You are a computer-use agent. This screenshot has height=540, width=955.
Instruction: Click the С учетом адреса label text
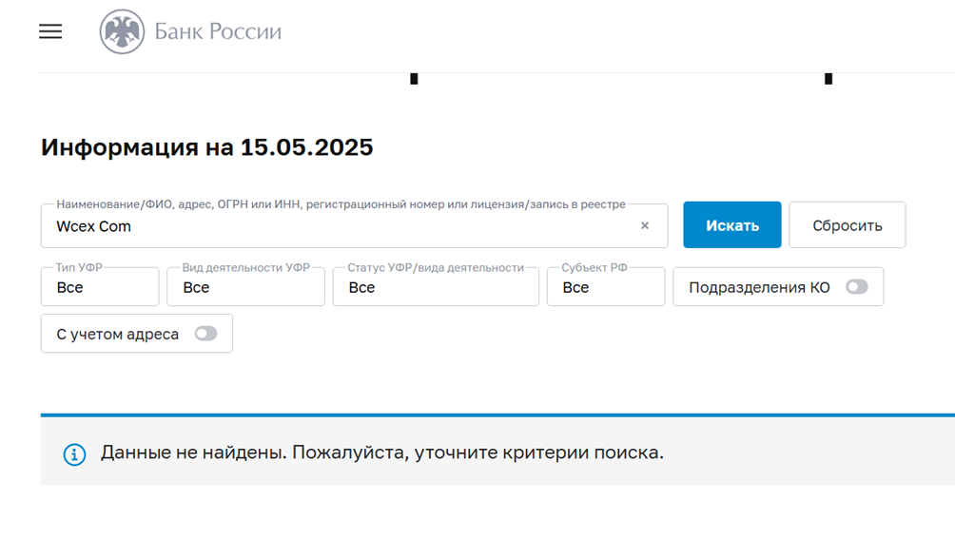[117, 334]
